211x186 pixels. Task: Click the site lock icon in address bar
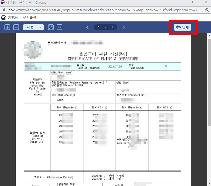click(4, 10)
